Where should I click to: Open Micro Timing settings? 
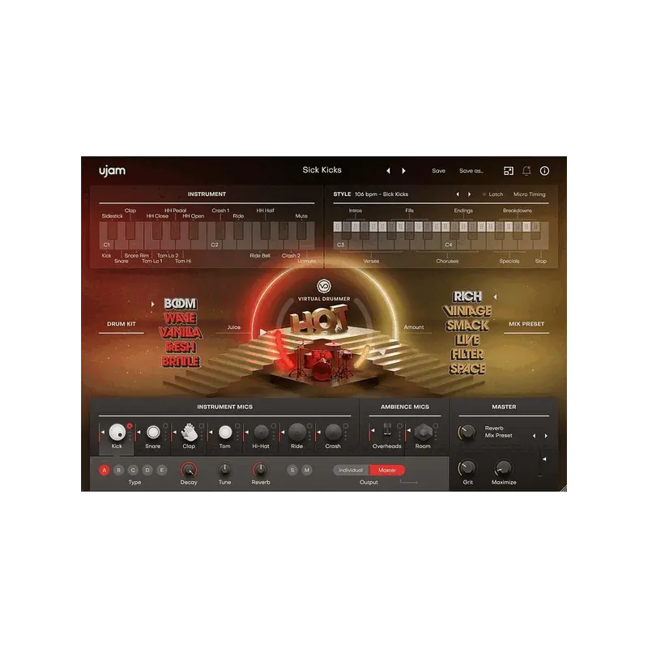[x=530, y=194]
